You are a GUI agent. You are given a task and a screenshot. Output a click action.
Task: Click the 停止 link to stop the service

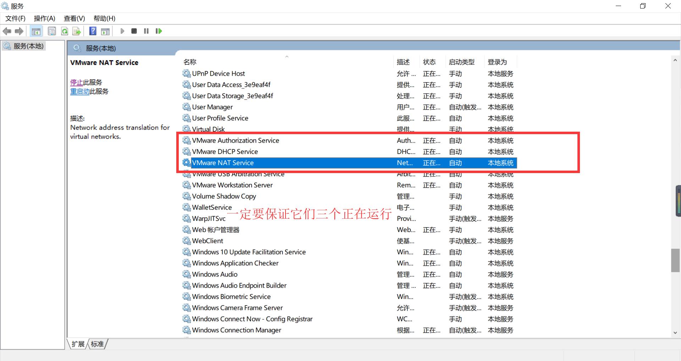tap(77, 82)
